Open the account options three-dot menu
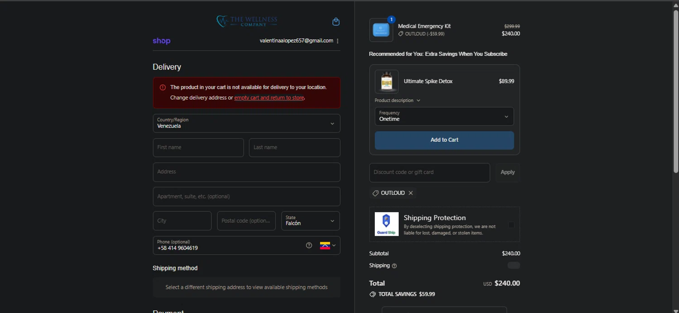Screen dimensions: 679x313 point(338,41)
